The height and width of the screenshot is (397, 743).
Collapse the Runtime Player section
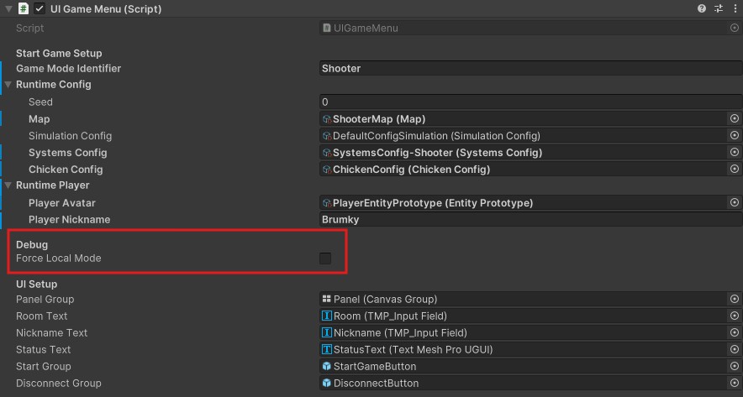tap(8, 185)
